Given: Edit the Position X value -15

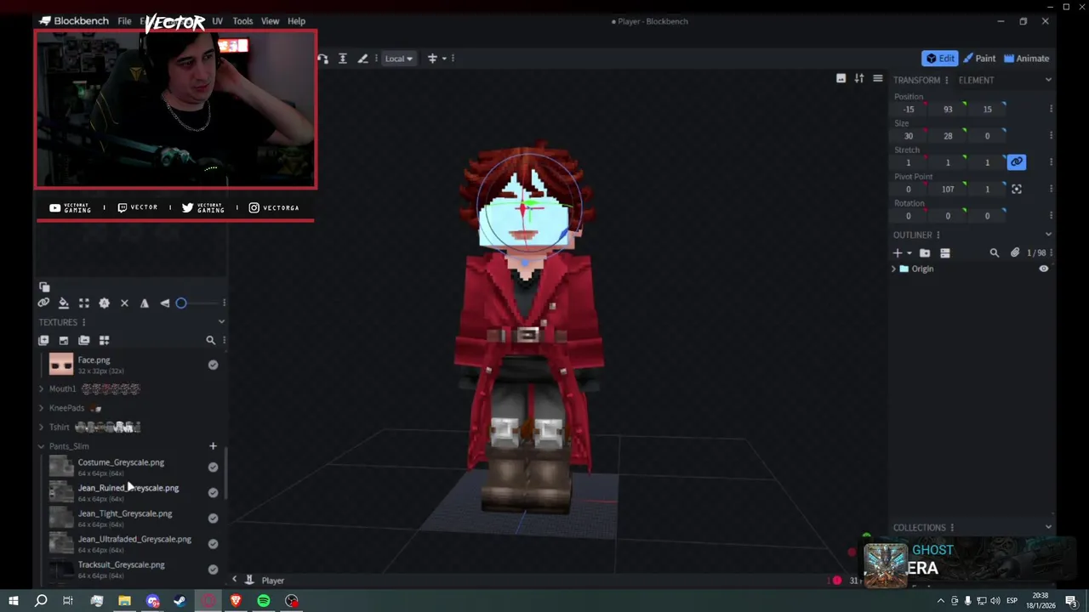Looking at the screenshot, I should tap(909, 109).
